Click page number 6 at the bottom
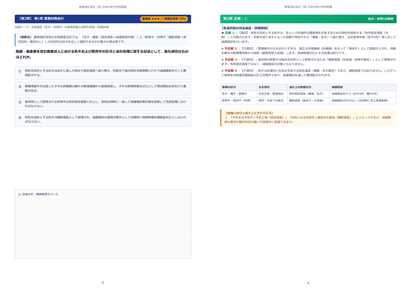Image resolution: width=411 pixels, height=290 pixels. [x=308, y=283]
